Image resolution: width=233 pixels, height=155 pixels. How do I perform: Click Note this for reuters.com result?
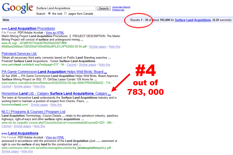pos(39,86)
